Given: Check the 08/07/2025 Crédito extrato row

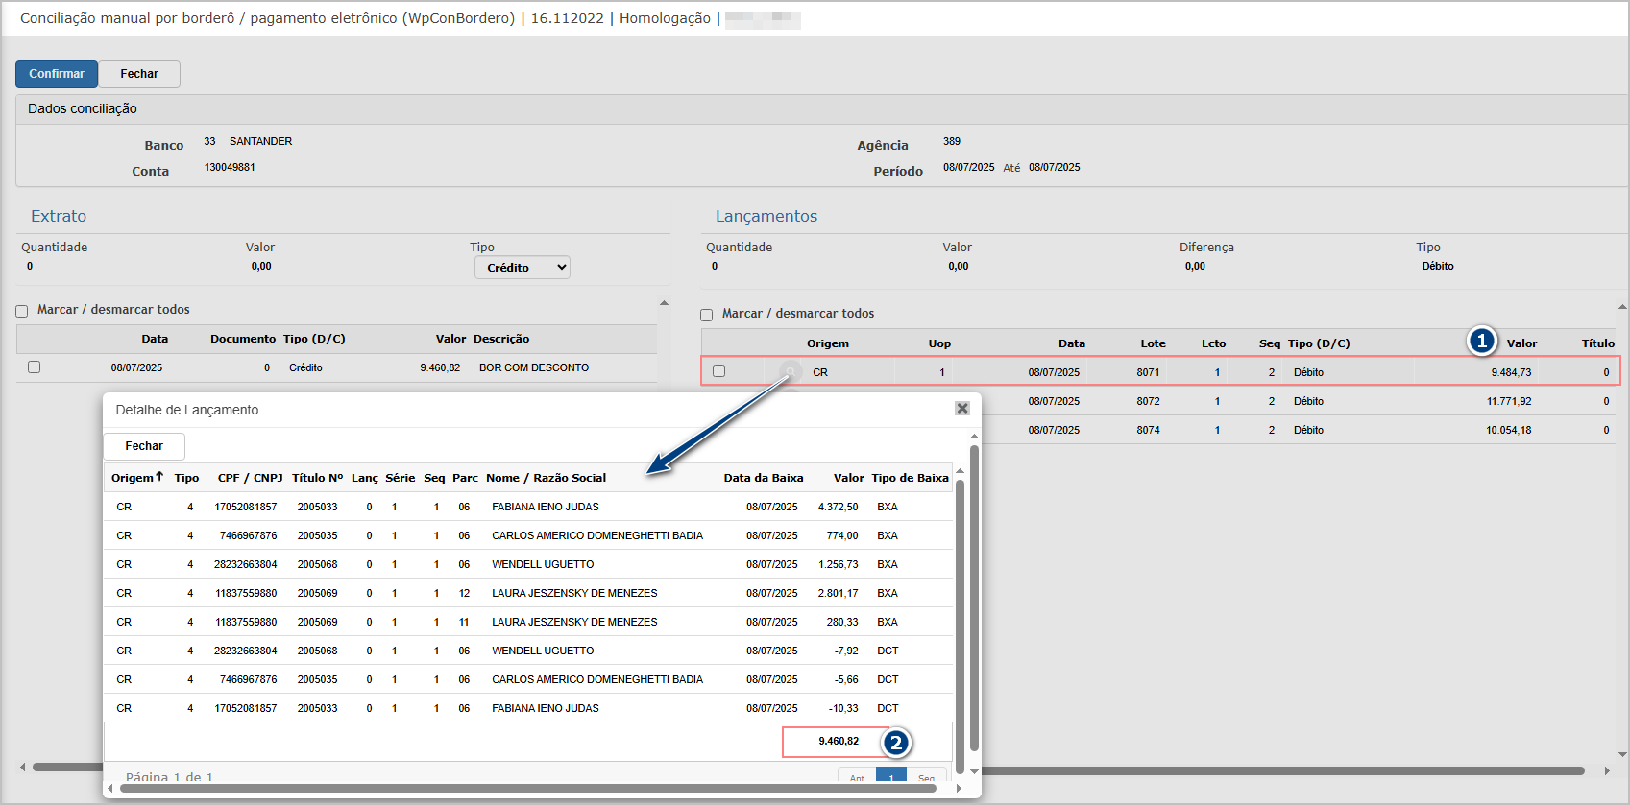Looking at the screenshot, I should (x=35, y=367).
